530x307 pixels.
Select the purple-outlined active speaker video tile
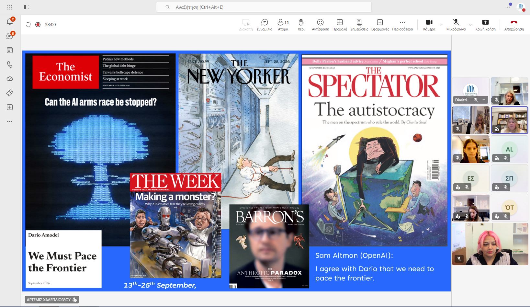pos(509,120)
